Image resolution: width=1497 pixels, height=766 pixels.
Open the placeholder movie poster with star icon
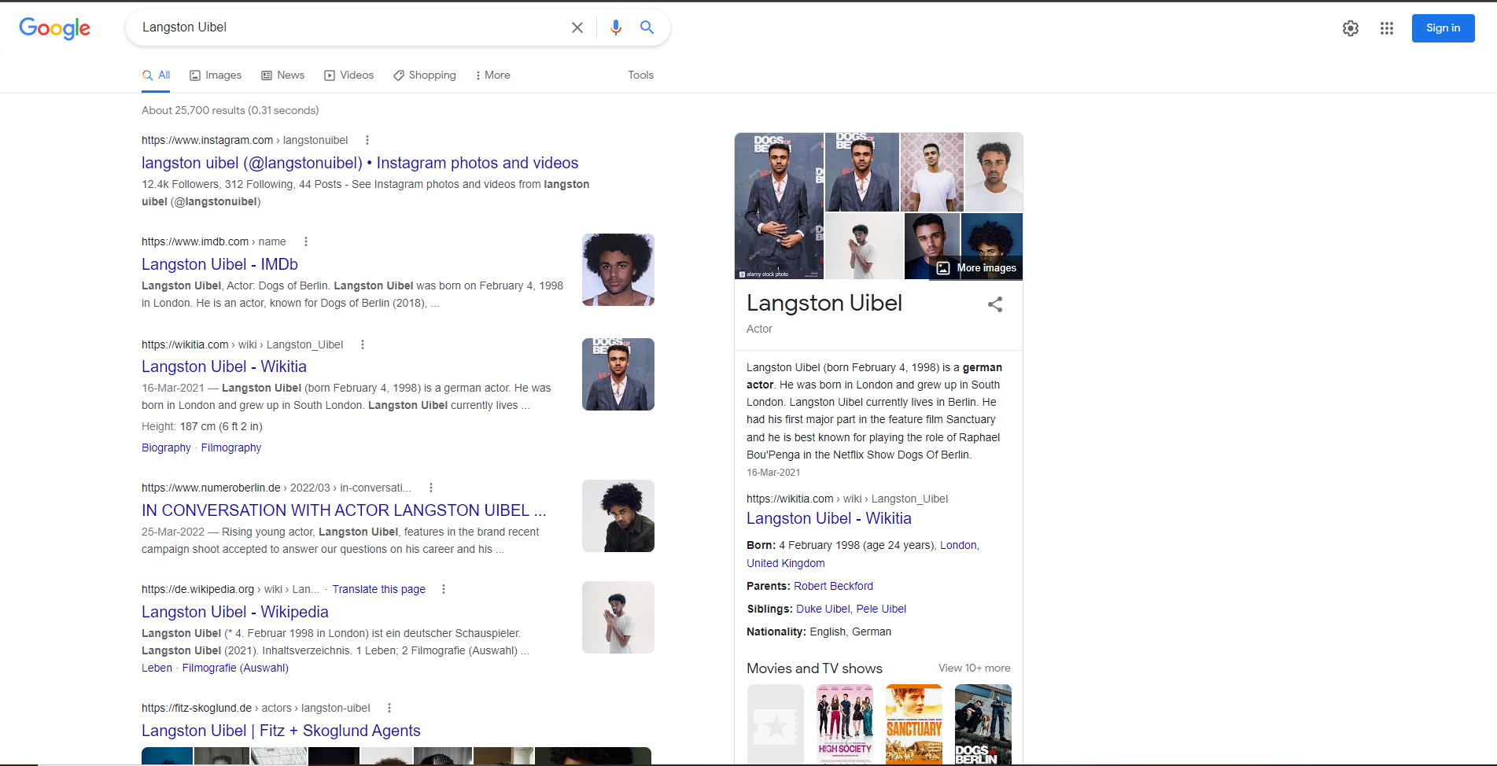tap(776, 724)
